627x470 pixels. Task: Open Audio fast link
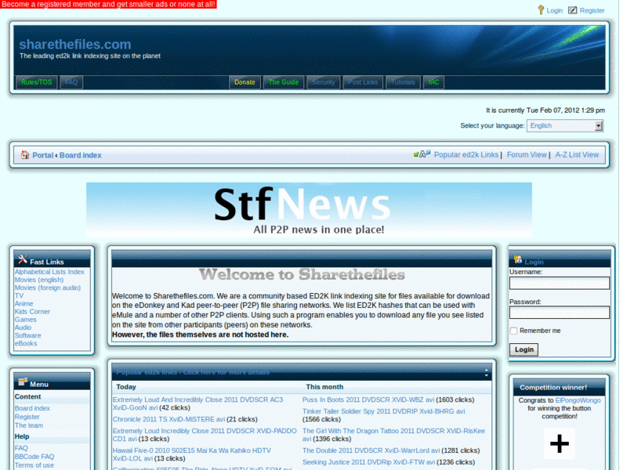click(x=23, y=327)
